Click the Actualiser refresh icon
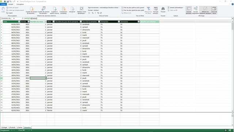Viewport: 234px width, 132px height. (x=72, y=9)
